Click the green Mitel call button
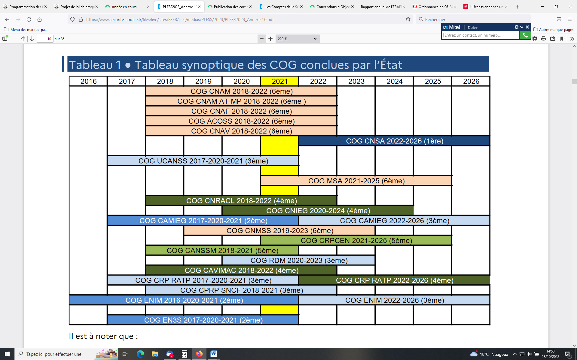Viewport: 577px width, 360px height. point(525,35)
